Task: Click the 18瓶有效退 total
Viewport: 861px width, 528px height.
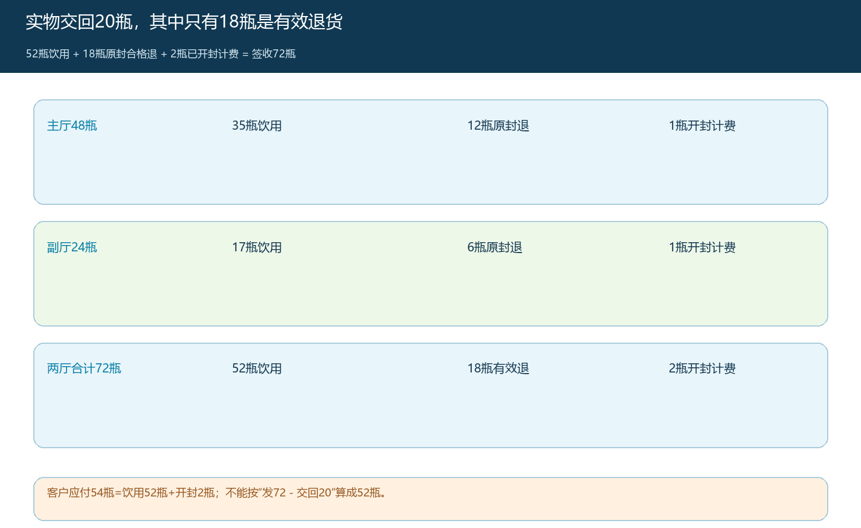Action: tap(498, 368)
